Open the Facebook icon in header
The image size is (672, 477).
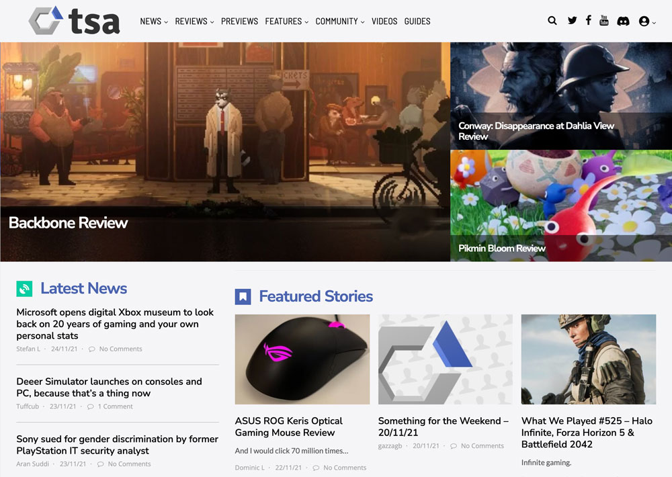(x=589, y=20)
